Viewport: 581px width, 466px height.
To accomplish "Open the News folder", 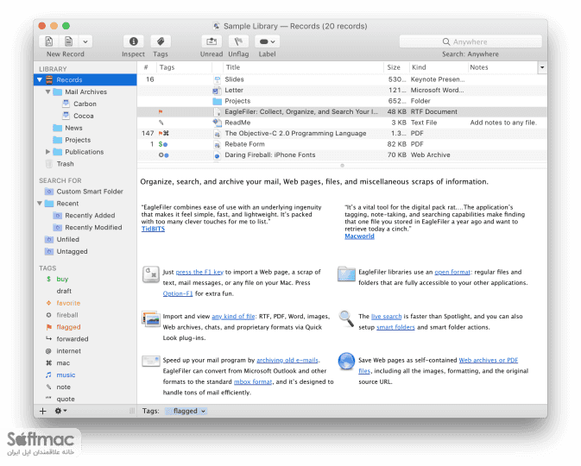I will [x=73, y=128].
